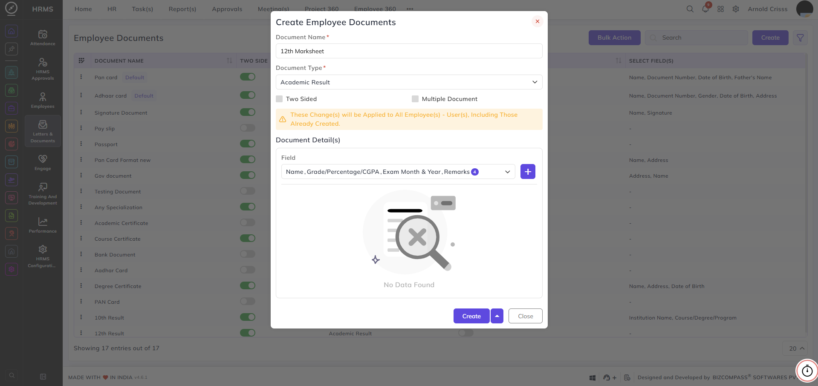Open row menu for Passport
The height and width of the screenshot is (386, 818).
[81, 144]
